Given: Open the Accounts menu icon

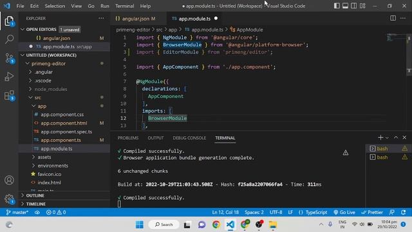Looking at the screenshot, I should pyautogui.click(x=9, y=180).
